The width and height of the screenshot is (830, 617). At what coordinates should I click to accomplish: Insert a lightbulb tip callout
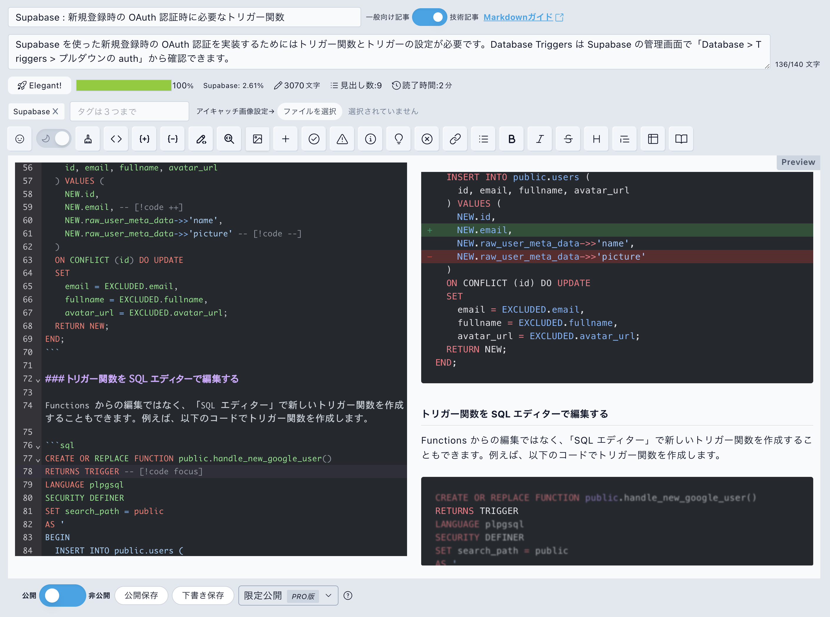click(399, 139)
